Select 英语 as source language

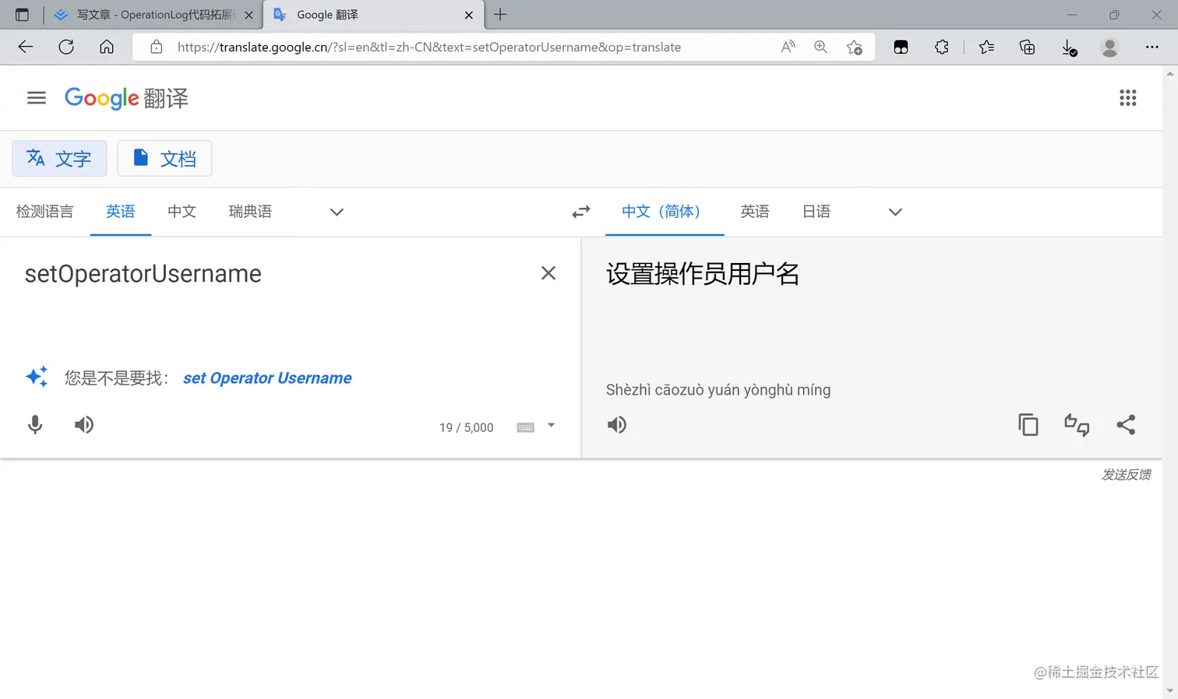tap(121, 212)
